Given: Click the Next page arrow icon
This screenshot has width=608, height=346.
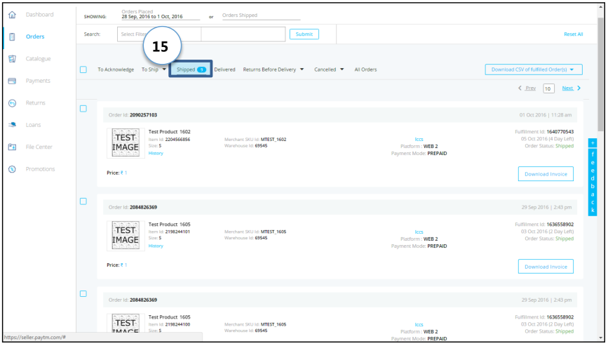Looking at the screenshot, I should point(579,88).
